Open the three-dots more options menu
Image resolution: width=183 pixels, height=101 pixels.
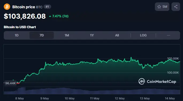coord(168,35)
